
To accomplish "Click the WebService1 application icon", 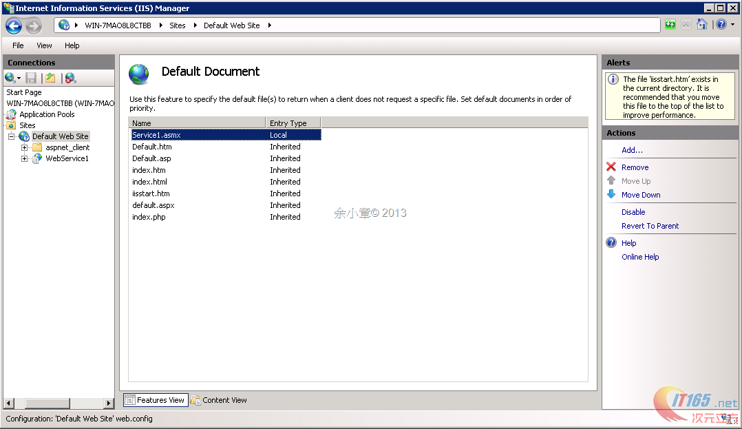I will [x=37, y=158].
